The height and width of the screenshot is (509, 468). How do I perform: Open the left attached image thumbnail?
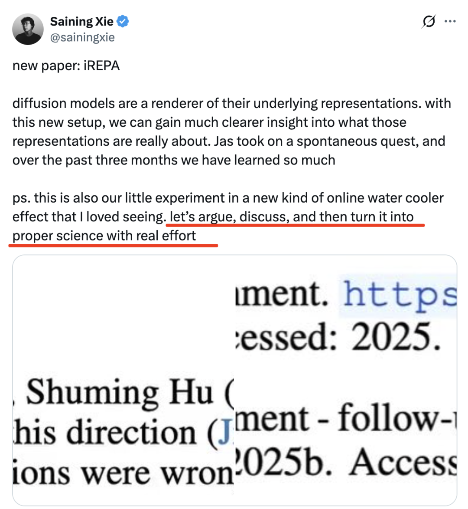[x=123, y=330]
